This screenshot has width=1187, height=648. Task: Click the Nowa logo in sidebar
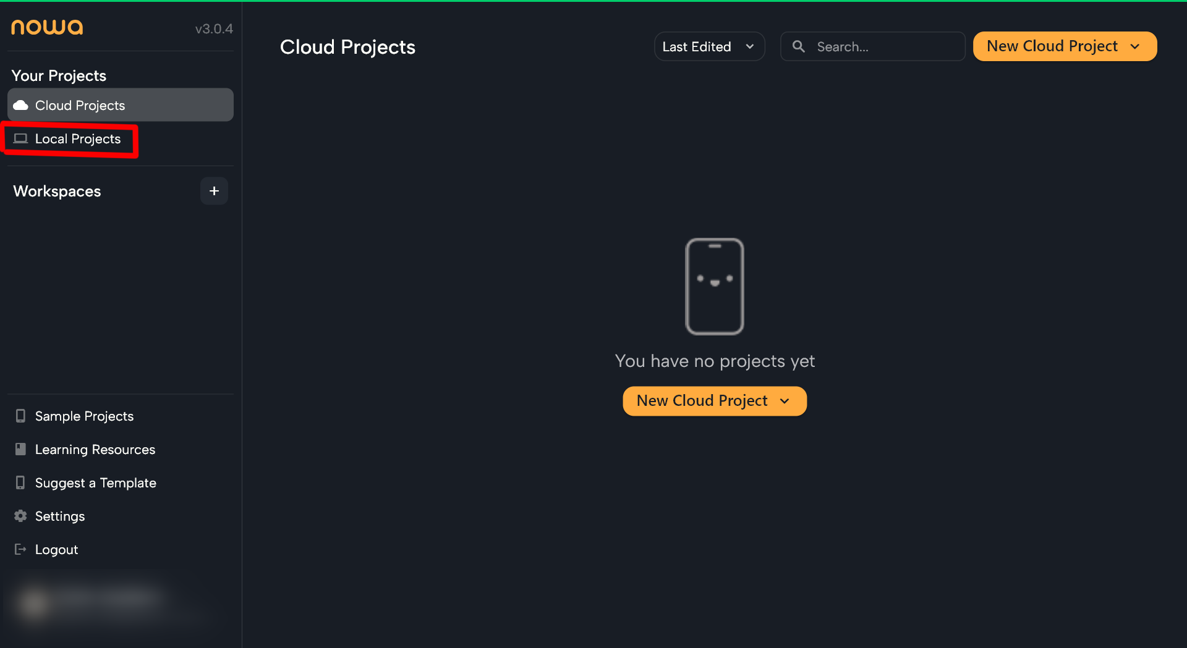click(47, 27)
